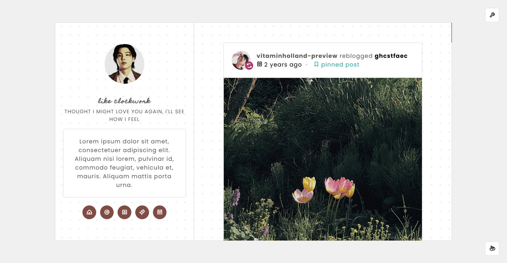Select the sparkle stars icon button

pos(142,212)
